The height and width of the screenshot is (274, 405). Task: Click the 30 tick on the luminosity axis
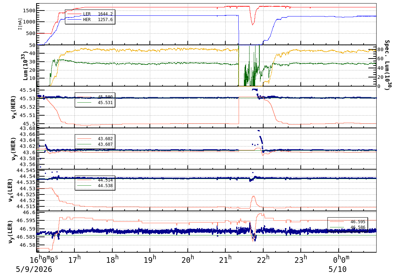click(x=32, y=62)
